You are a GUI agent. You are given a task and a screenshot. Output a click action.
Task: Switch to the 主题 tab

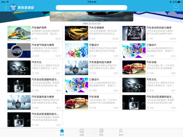(82, 132)
